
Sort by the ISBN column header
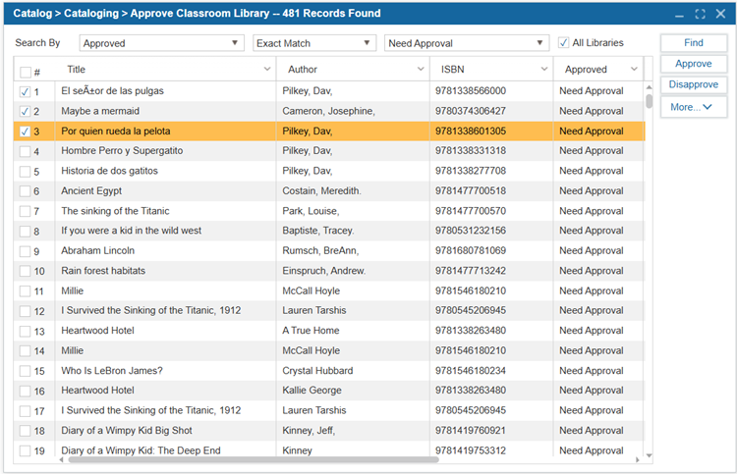(x=452, y=70)
